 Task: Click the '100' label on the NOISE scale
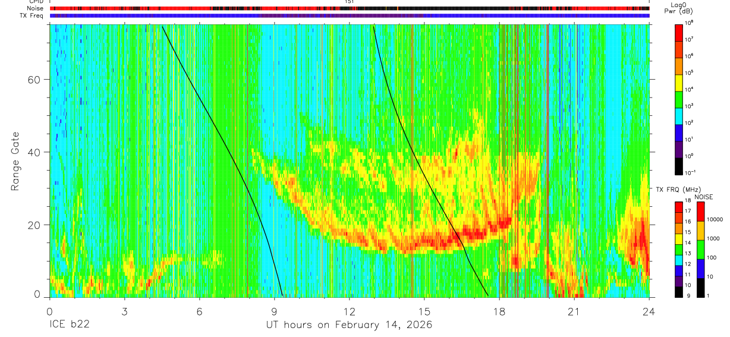click(712, 257)
